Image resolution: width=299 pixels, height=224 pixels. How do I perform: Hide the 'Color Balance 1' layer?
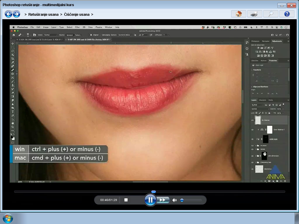[253, 130]
